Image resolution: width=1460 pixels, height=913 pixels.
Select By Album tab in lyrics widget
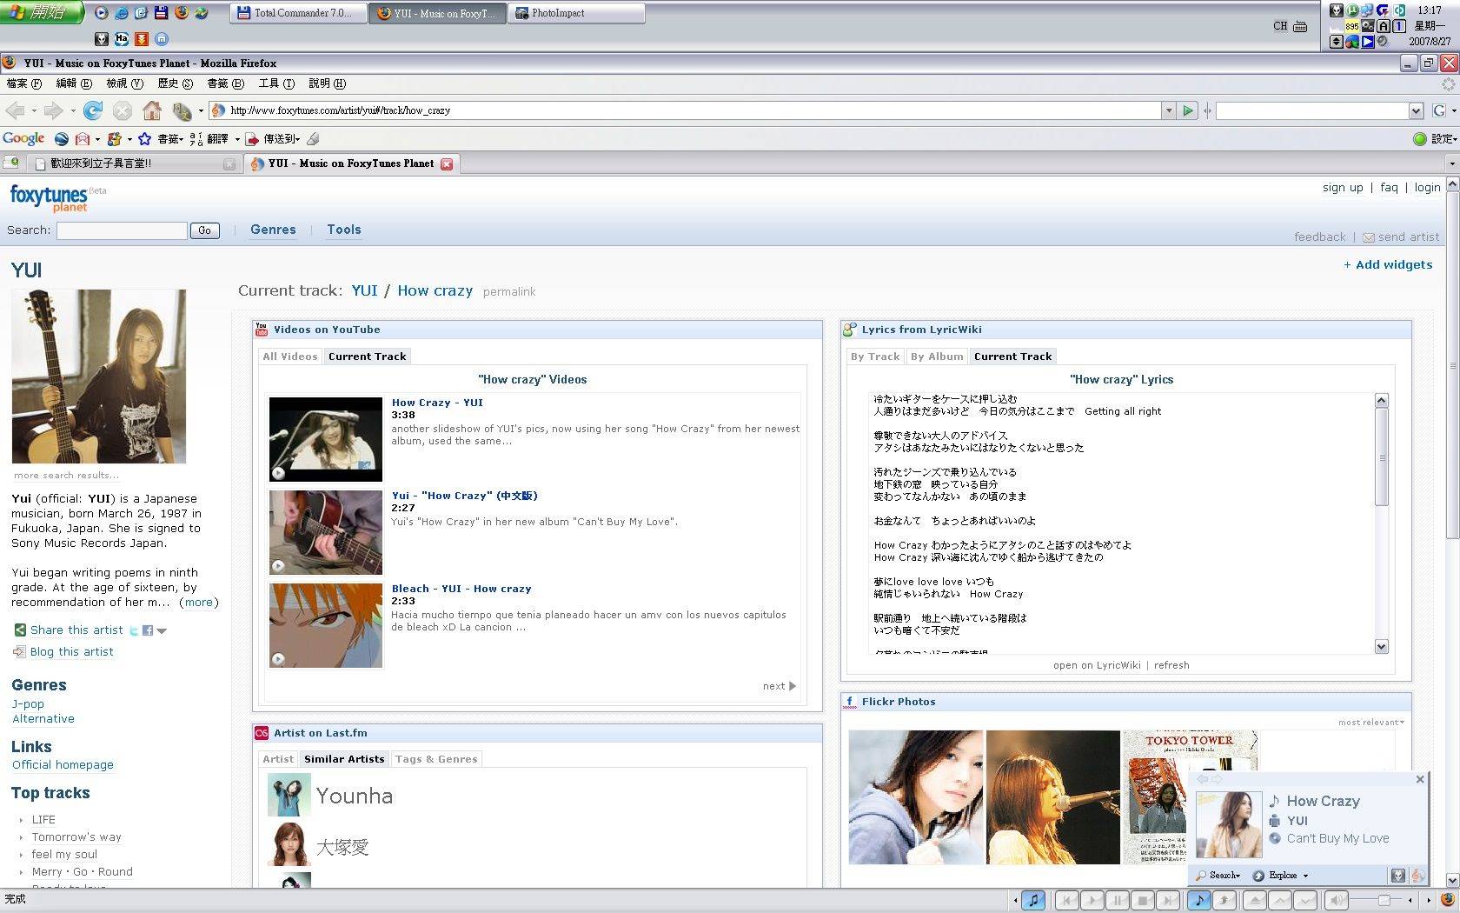937,357
